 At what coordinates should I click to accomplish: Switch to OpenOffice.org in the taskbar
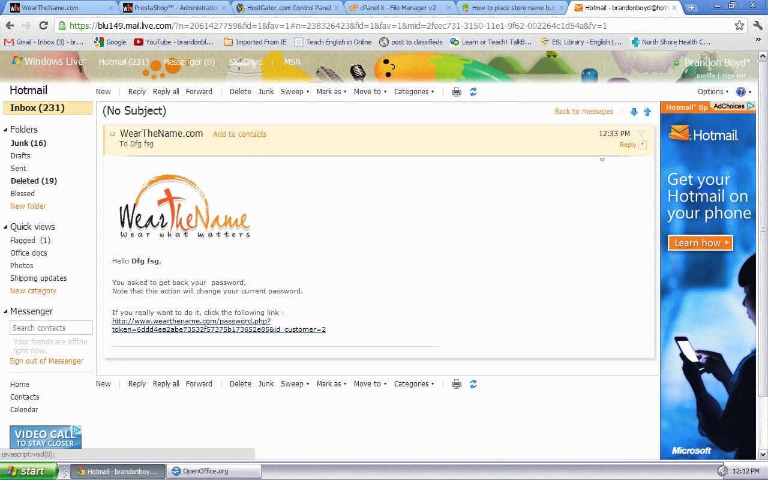tap(214, 471)
